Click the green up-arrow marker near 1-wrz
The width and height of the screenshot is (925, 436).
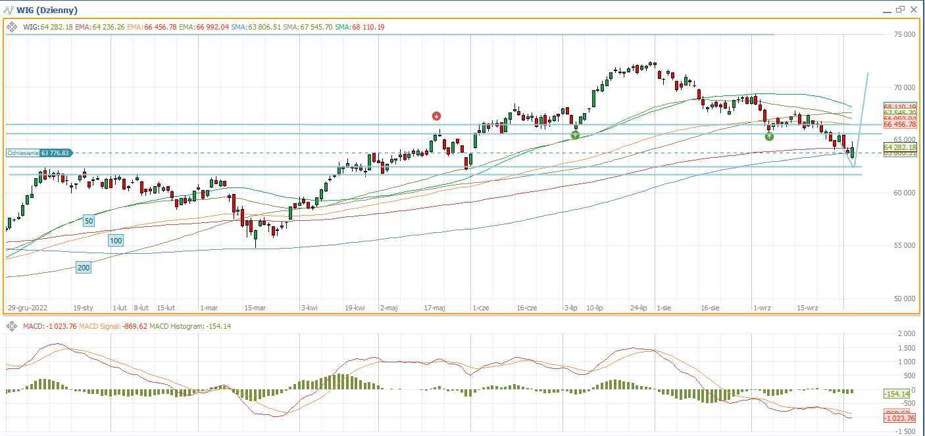click(769, 136)
